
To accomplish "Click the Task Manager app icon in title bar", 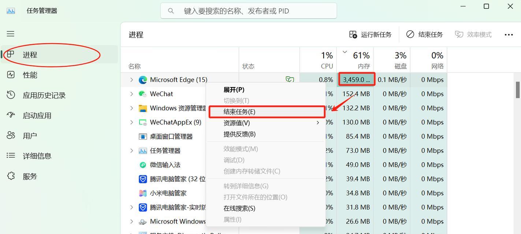I will (x=11, y=11).
